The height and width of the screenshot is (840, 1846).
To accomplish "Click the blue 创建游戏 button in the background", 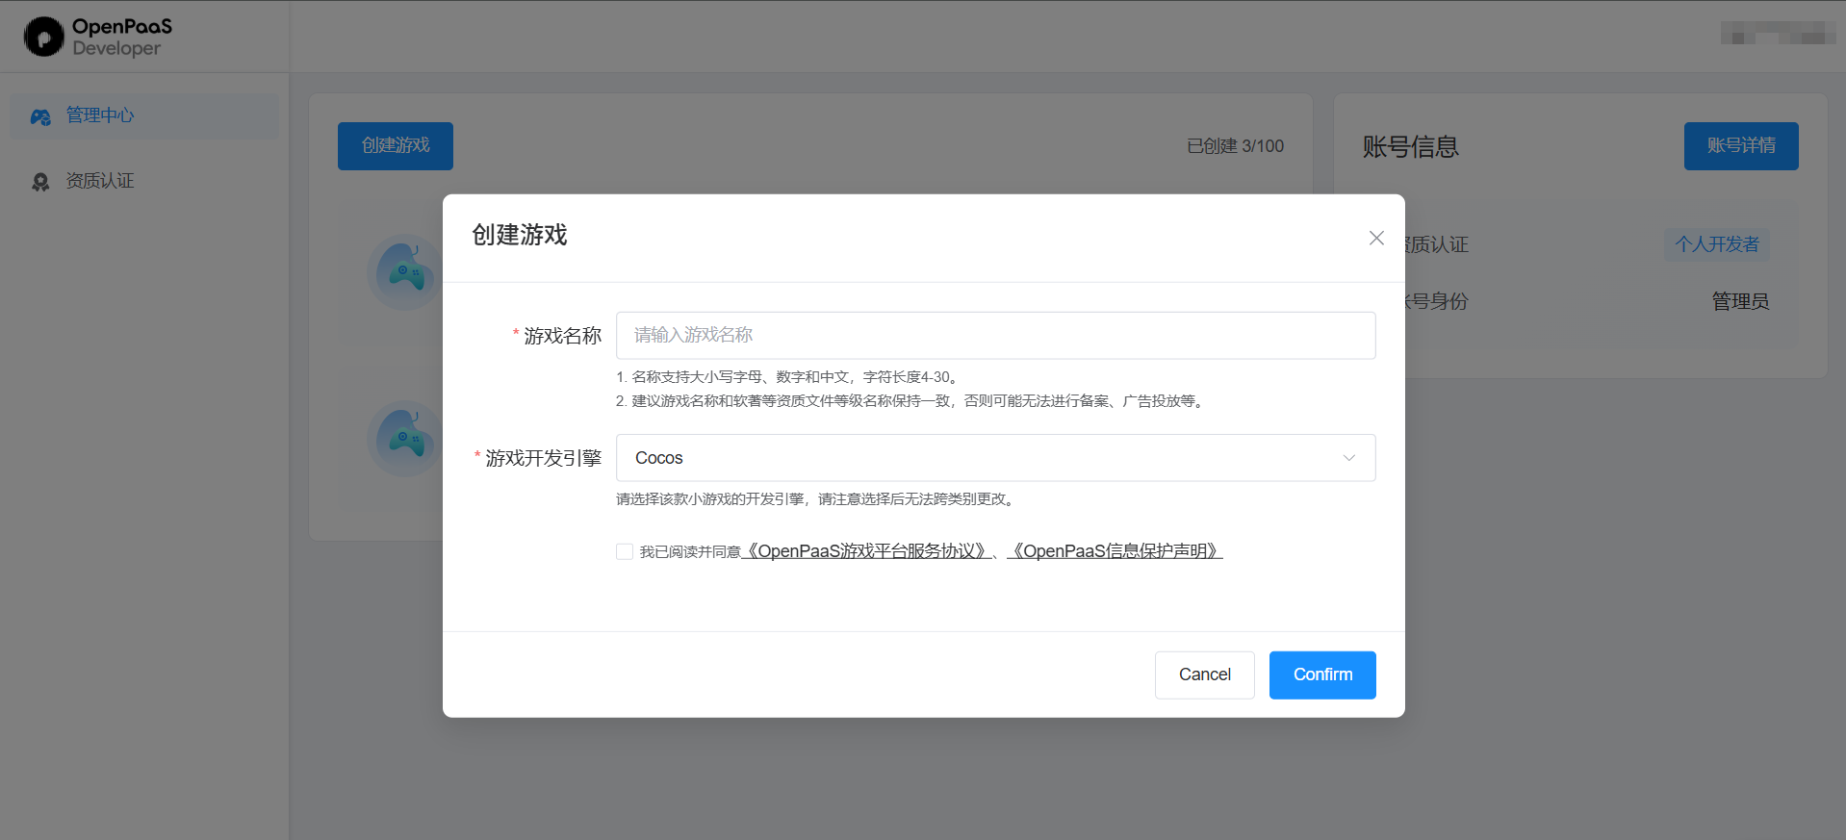I will (396, 146).
